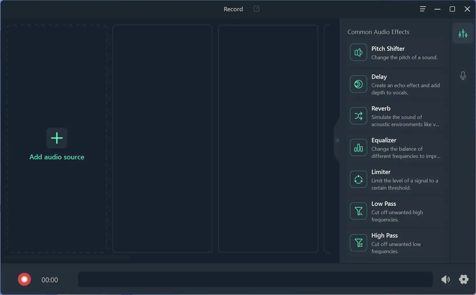Click the Add audio source text

(57, 157)
